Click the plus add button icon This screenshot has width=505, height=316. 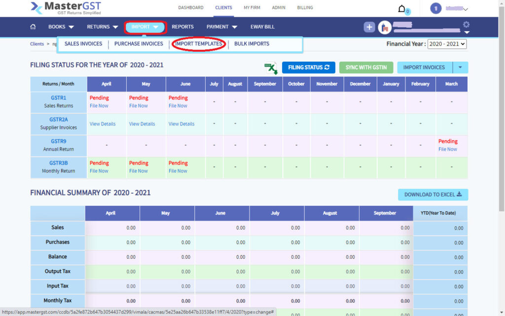pos(369,27)
